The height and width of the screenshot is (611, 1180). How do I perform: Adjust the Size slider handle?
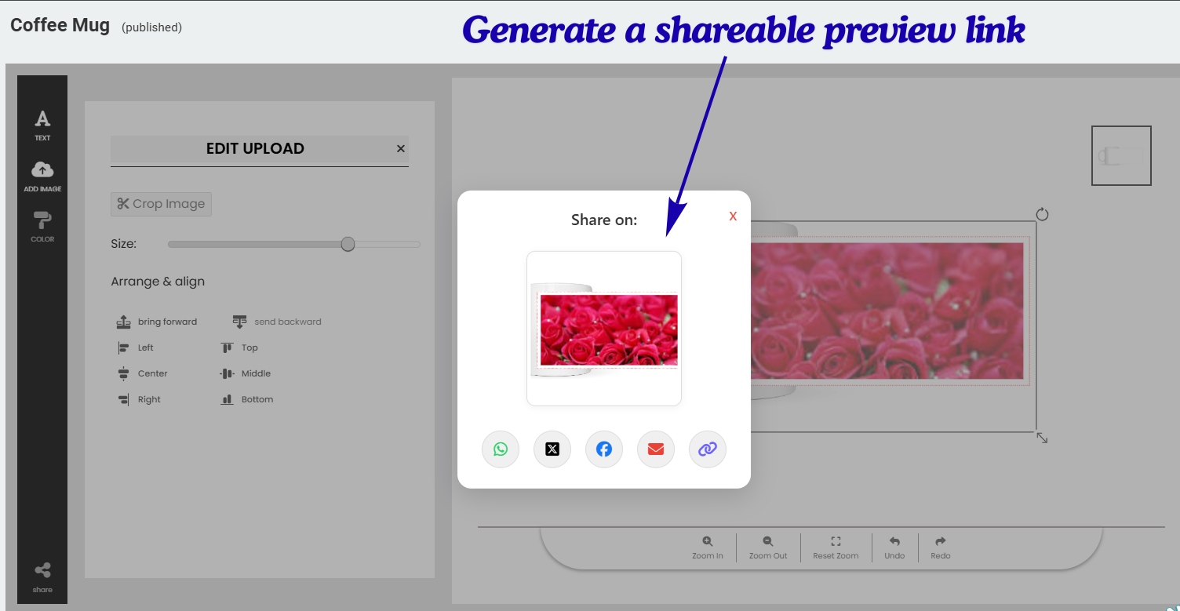(348, 245)
